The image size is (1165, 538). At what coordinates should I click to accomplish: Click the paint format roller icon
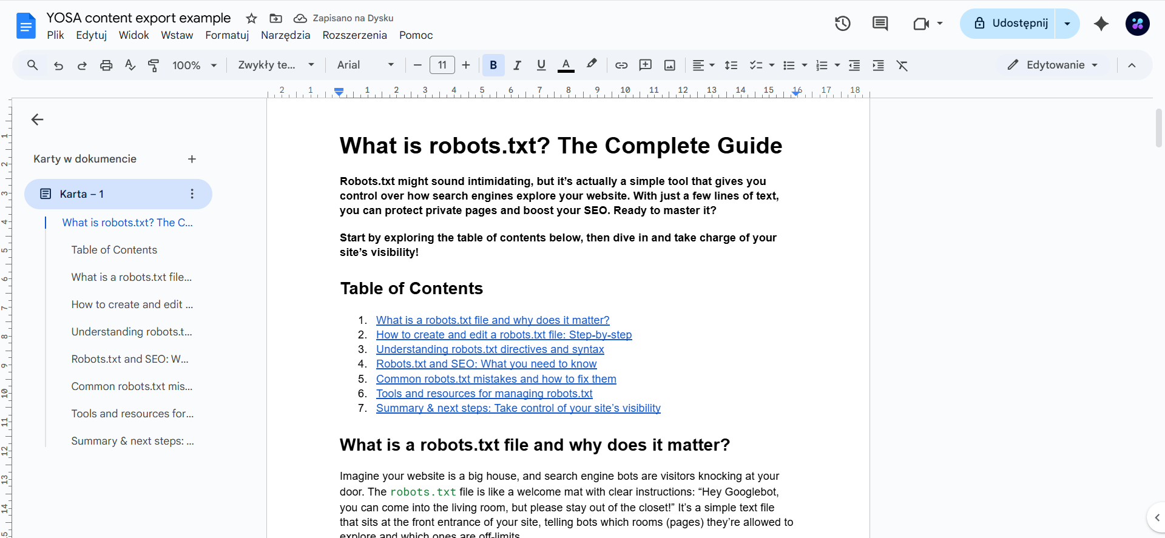[x=154, y=66]
